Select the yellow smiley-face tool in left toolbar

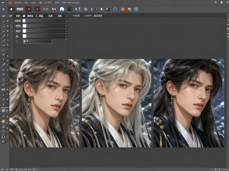tap(3, 121)
